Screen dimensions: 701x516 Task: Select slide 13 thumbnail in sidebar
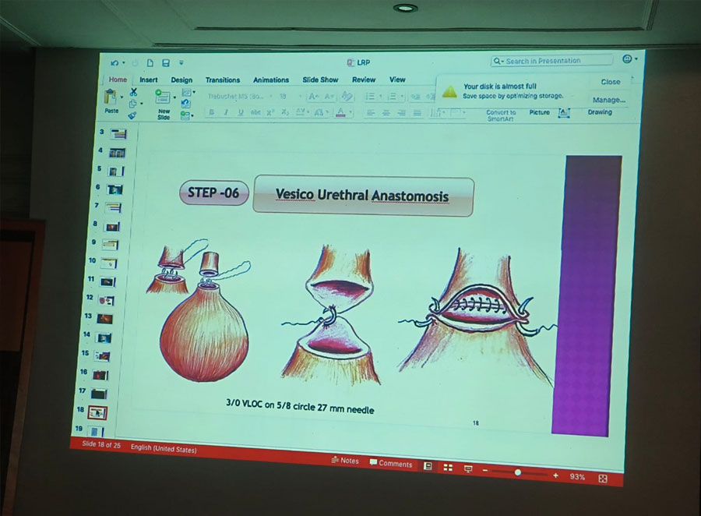click(x=104, y=318)
